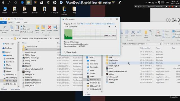Select _CommonRedist folder in left window
This screenshot has height=101, width=180.
click(x=30, y=47)
